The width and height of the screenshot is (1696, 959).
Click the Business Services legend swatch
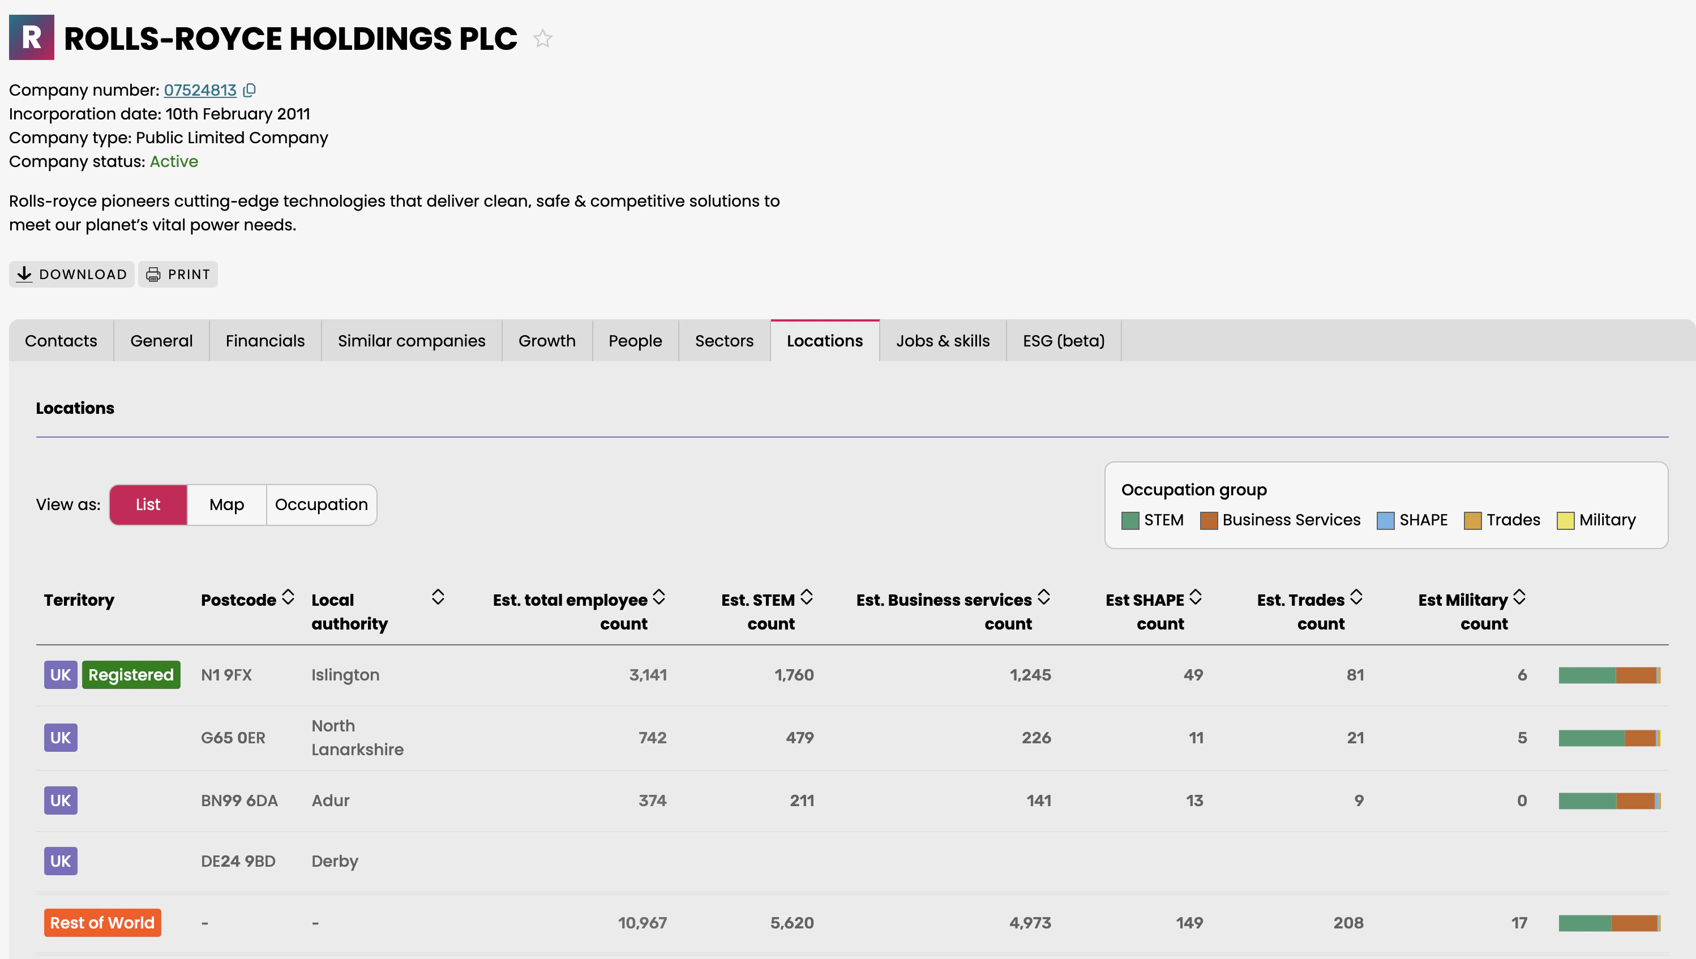click(x=1209, y=520)
